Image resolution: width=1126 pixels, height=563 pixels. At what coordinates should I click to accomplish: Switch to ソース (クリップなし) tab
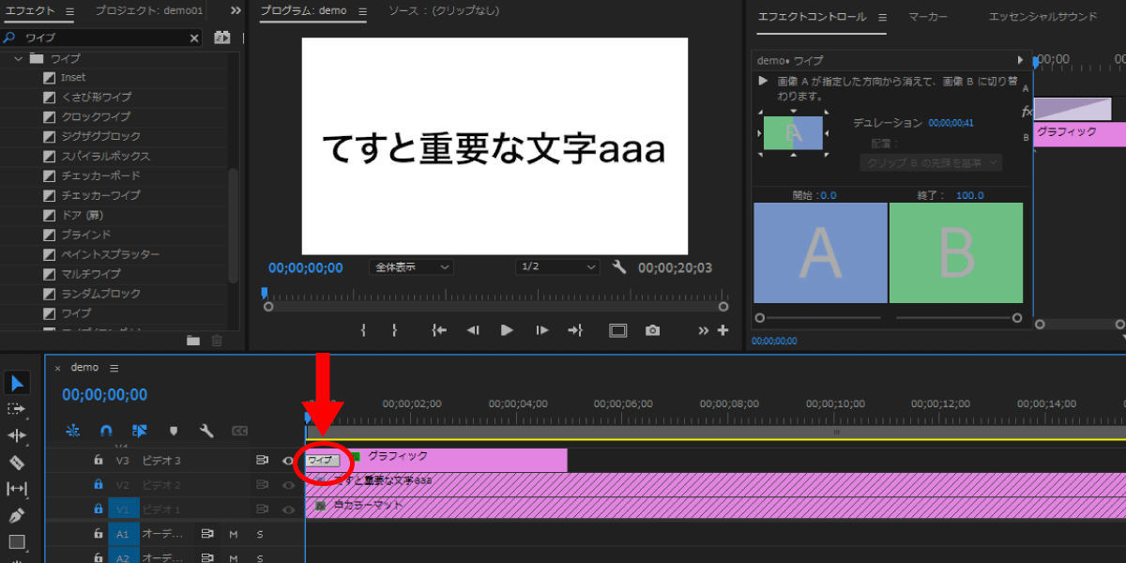(444, 11)
